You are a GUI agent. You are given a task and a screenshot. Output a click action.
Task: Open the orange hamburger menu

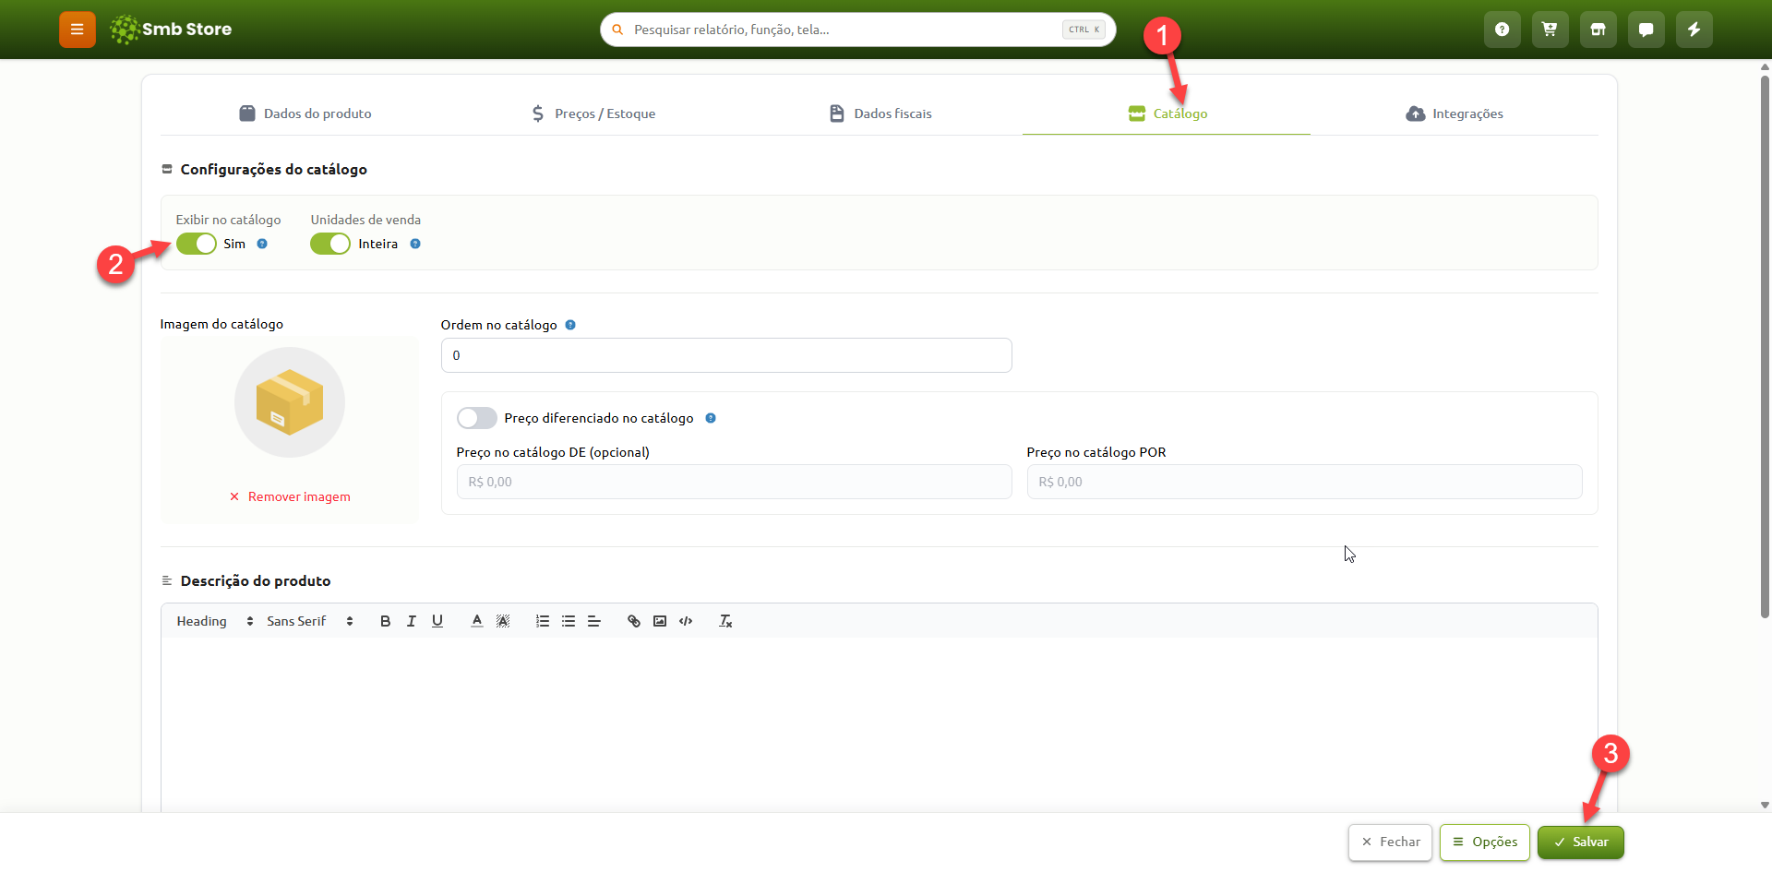pyautogui.click(x=78, y=30)
